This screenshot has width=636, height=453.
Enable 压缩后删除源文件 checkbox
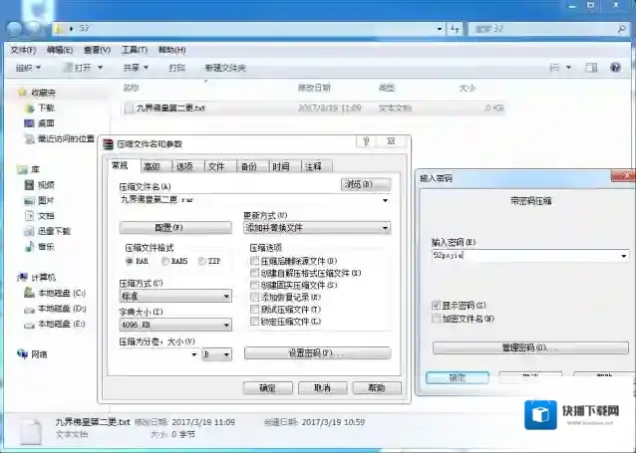pyautogui.click(x=255, y=261)
